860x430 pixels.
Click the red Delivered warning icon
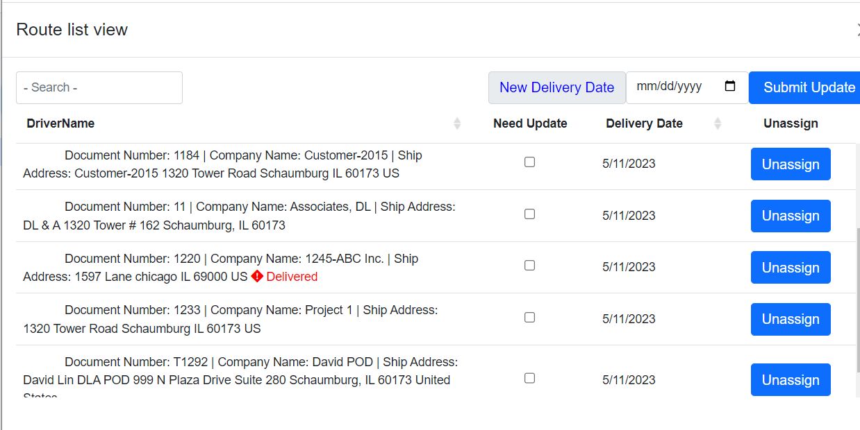point(257,276)
